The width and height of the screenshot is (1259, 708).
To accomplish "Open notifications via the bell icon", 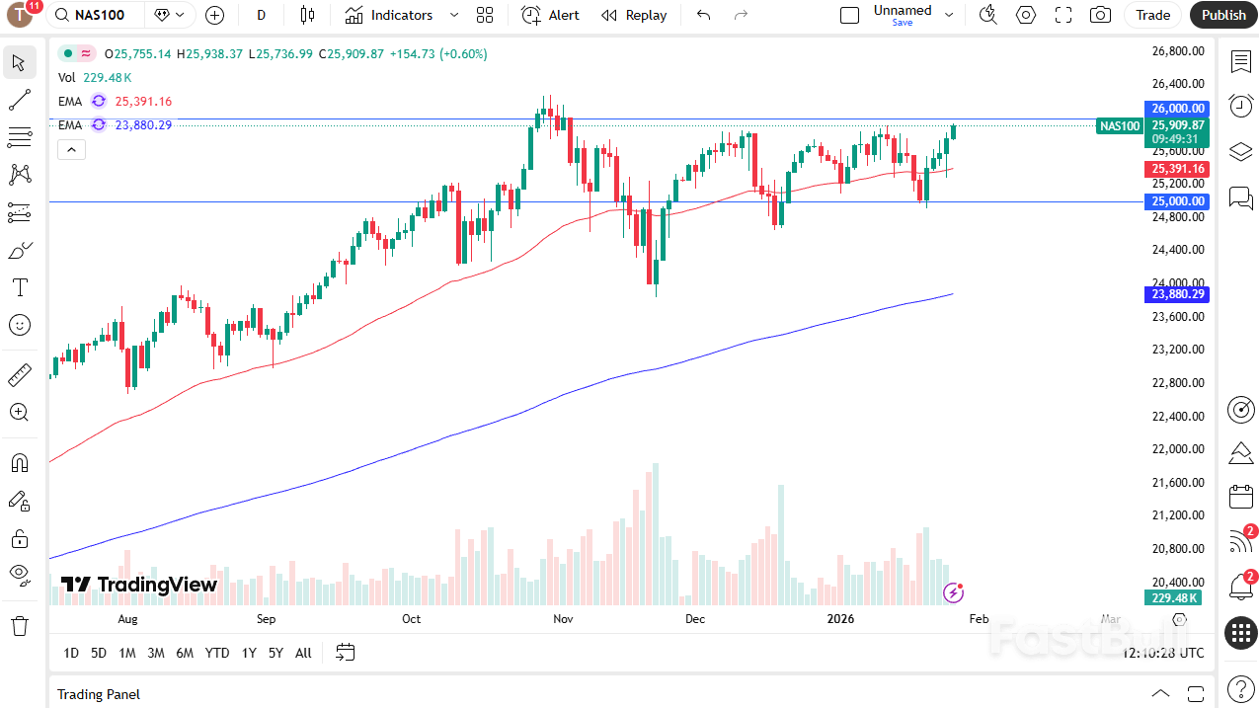I will coord(1240,587).
